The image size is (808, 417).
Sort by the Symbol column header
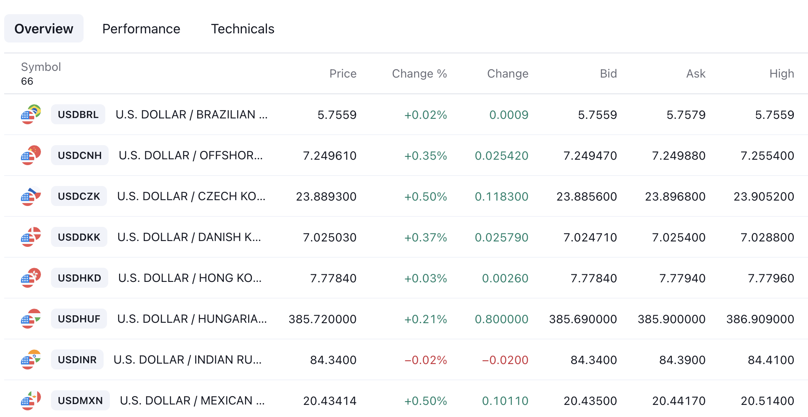pos(41,67)
